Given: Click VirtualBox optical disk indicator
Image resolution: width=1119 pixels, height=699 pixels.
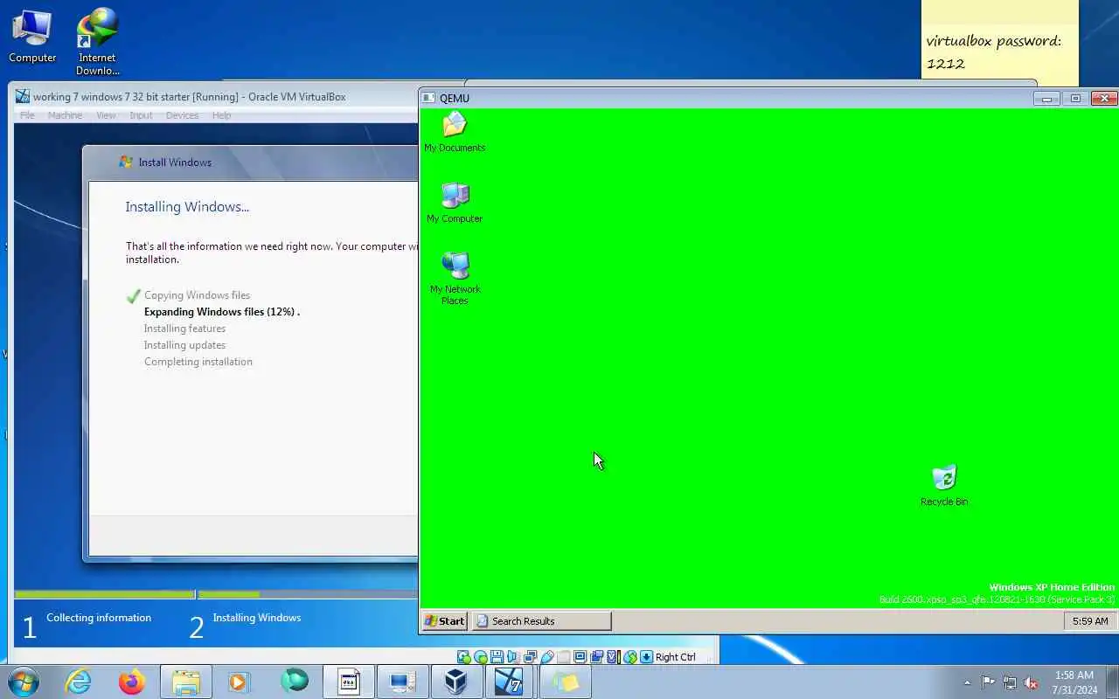Looking at the screenshot, I should [x=481, y=657].
